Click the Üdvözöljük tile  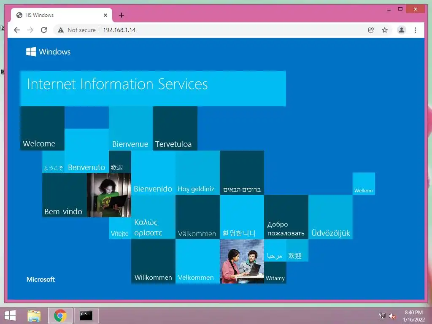(x=330, y=217)
